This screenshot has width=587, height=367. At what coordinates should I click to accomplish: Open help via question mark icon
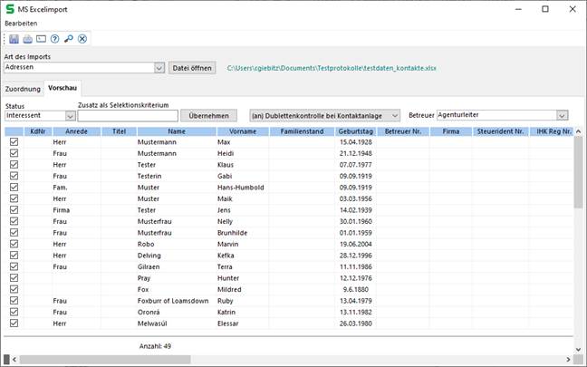[x=55, y=39]
